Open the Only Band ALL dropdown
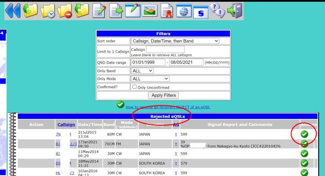 click(x=142, y=71)
